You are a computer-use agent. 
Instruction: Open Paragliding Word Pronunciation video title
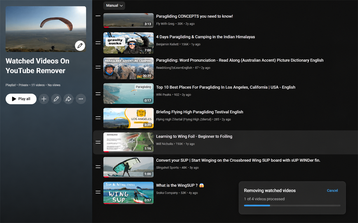coord(240,60)
